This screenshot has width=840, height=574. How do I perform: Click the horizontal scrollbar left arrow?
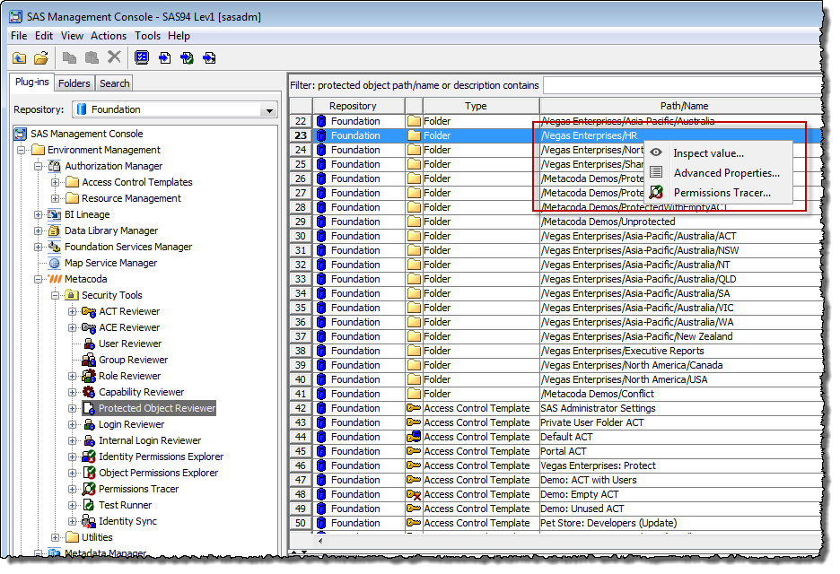tap(320, 541)
